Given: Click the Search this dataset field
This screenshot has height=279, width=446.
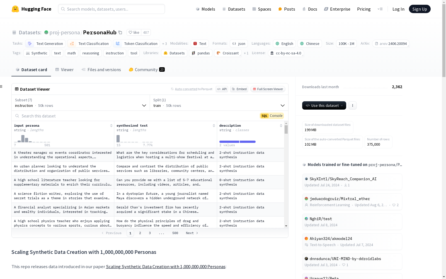Looking at the screenshot, I should coord(137,116).
